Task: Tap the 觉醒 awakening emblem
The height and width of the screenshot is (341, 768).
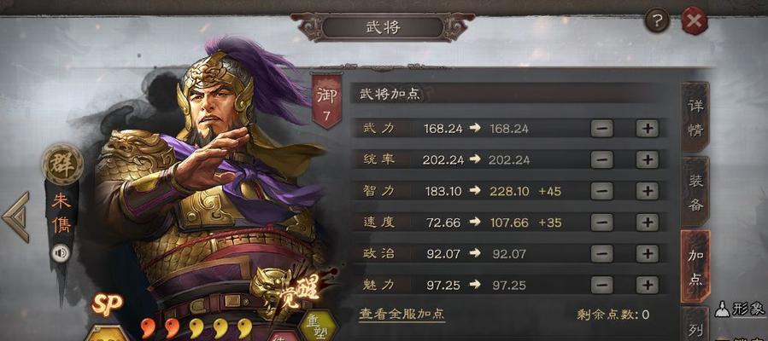Action: [x=293, y=290]
